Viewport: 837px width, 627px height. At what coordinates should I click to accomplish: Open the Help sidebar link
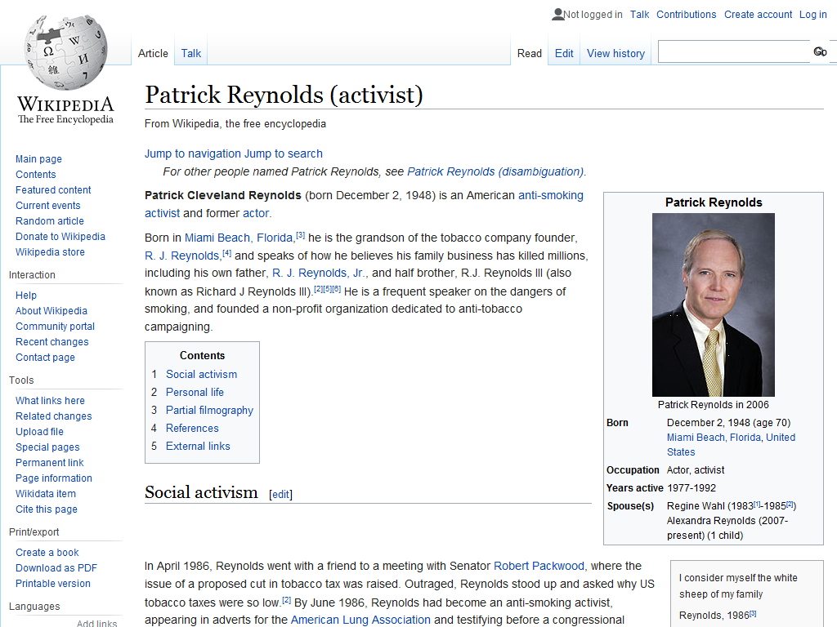pyautogui.click(x=25, y=296)
